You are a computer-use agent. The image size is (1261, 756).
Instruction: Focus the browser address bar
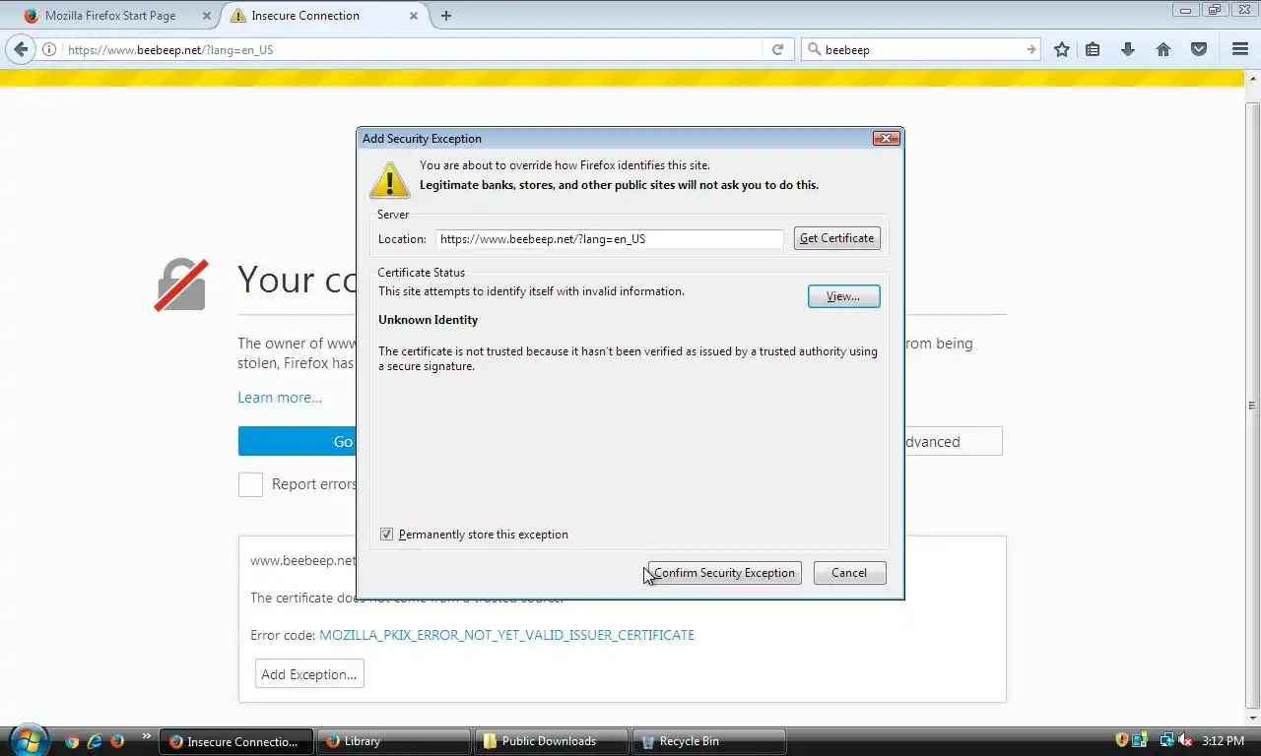pos(412,49)
